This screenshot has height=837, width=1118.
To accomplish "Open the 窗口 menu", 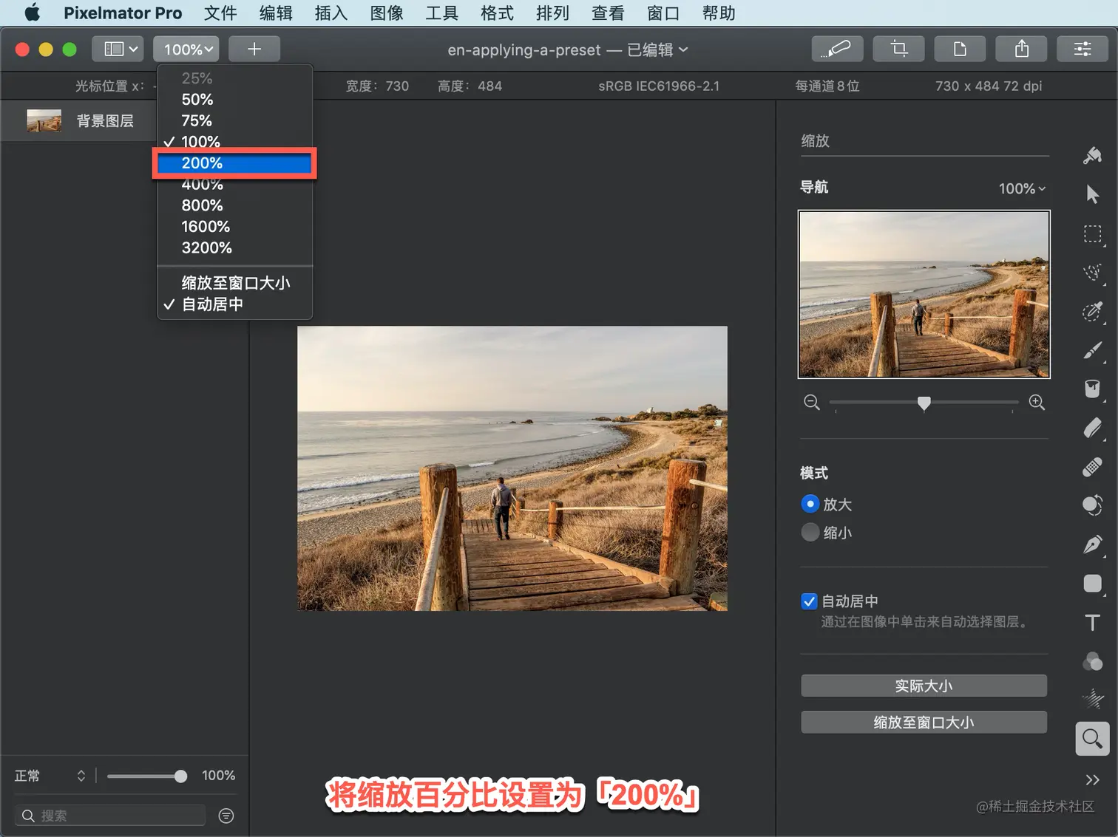I will pos(663,13).
